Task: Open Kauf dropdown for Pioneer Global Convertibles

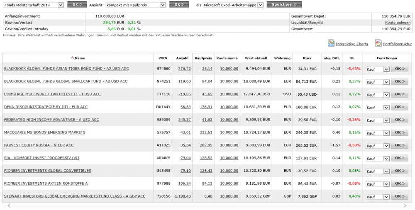Action: click(x=378, y=171)
